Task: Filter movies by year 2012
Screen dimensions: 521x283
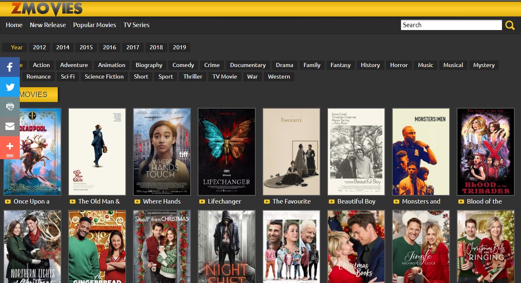Action: point(40,47)
